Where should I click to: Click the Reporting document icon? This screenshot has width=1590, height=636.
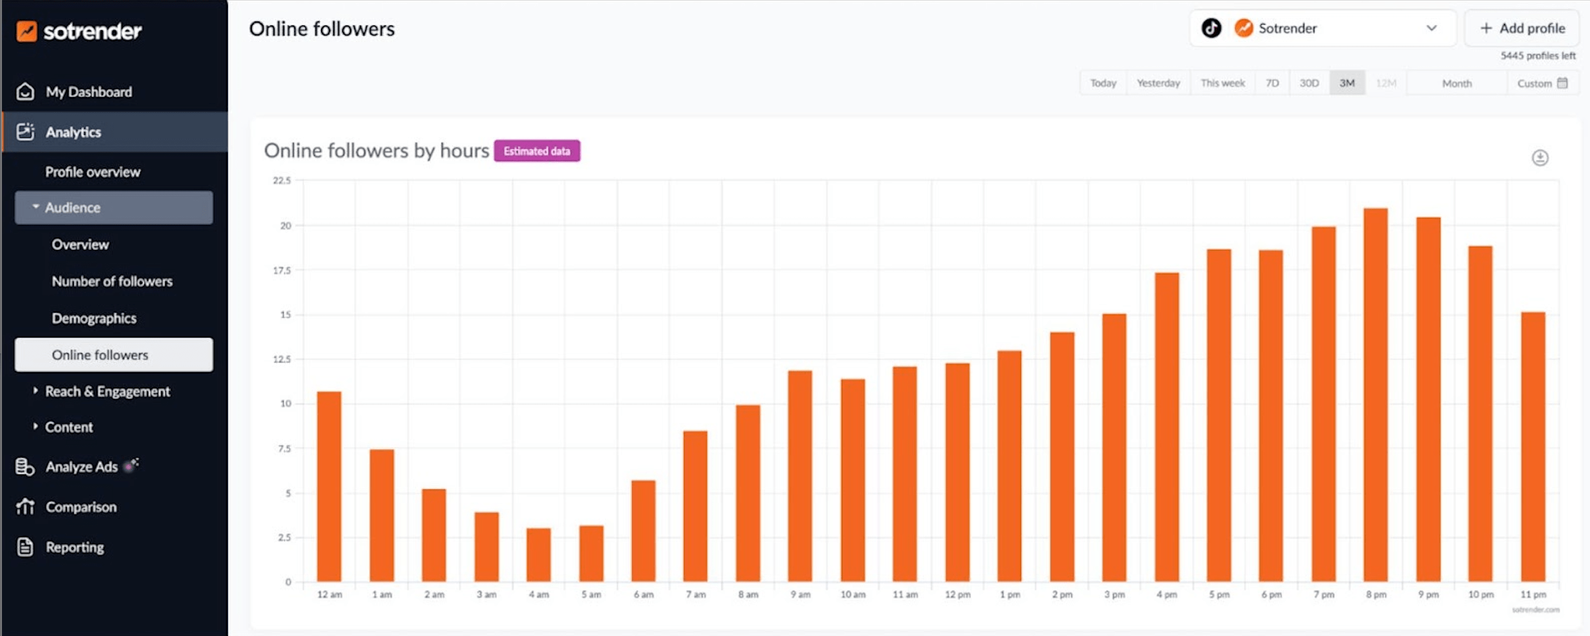[24, 546]
